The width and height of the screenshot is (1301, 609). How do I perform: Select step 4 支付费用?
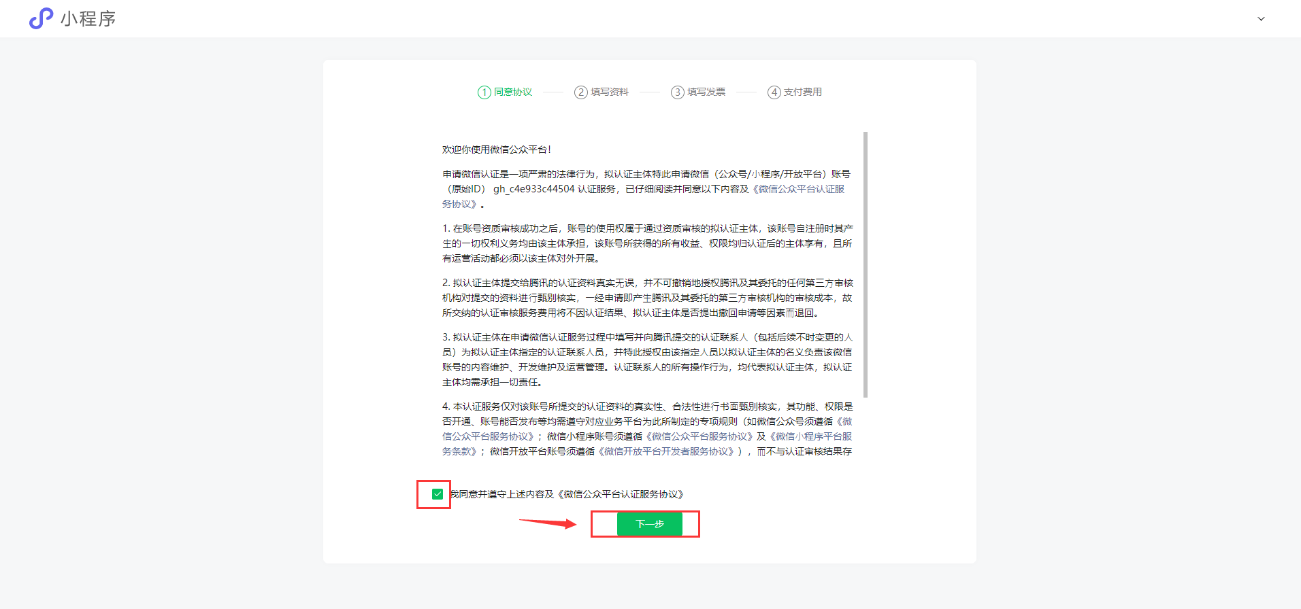pyautogui.click(x=795, y=92)
